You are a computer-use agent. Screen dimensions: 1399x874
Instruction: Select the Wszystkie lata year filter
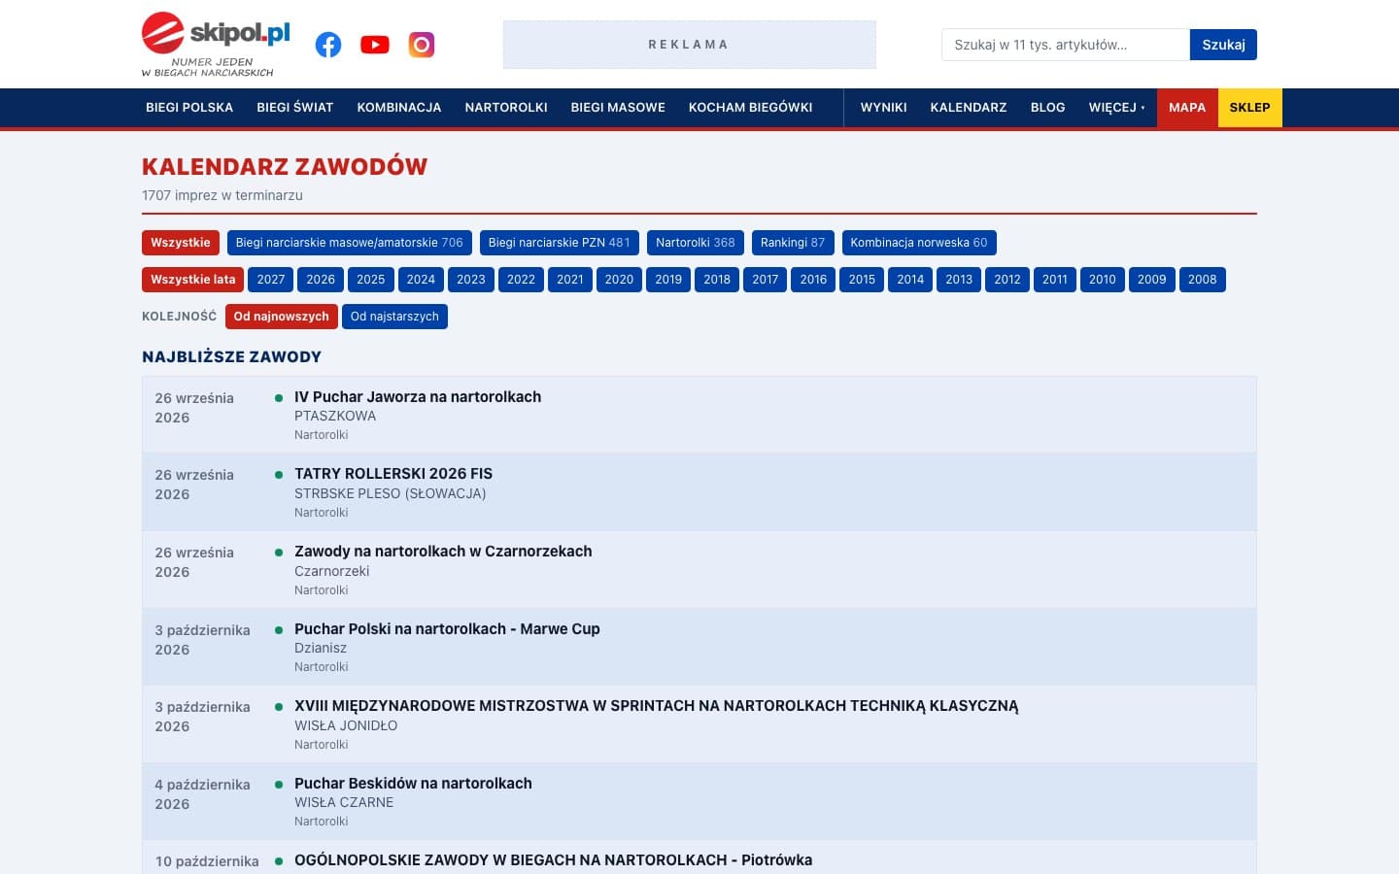point(193,280)
